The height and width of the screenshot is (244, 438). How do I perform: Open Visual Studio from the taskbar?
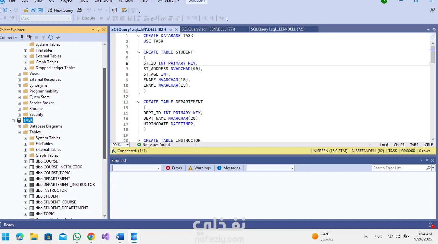pyautogui.click(x=106, y=237)
